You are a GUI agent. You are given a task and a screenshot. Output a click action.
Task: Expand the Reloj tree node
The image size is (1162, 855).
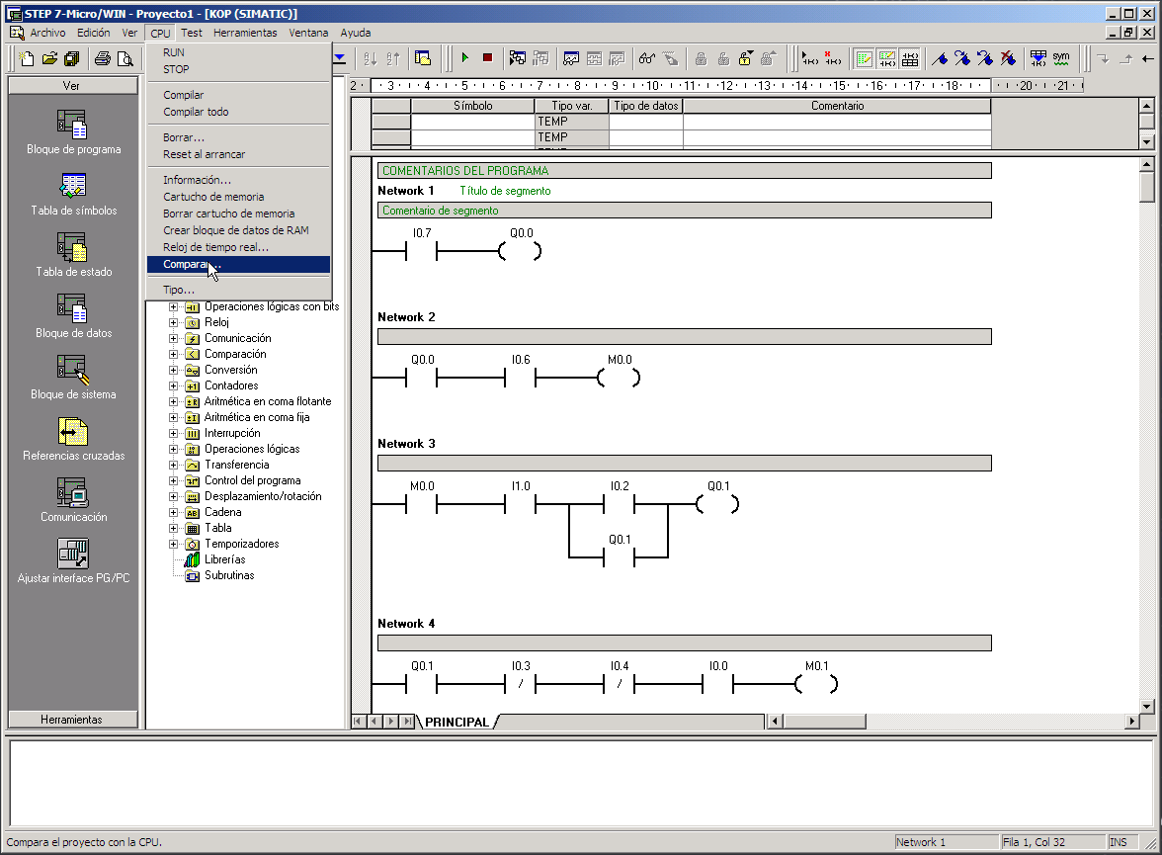coord(174,322)
